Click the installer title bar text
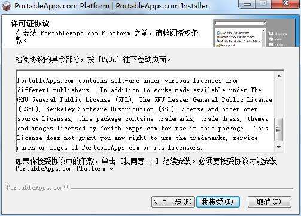The image size is (301, 216). pyautogui.click(x=111, y=6)
